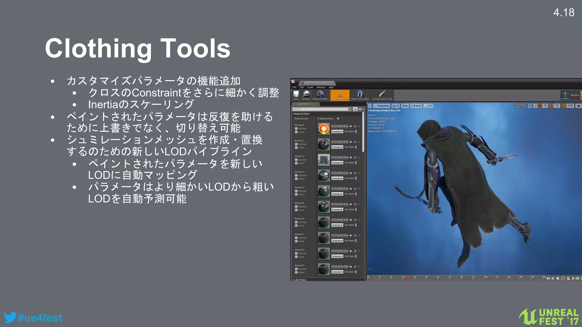This screenshot has height=327, width=582.
Task: Click the Save toolbar icon
Action: [x=296, y=95]
